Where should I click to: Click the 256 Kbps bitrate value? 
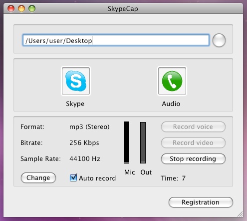click(84, 143)
